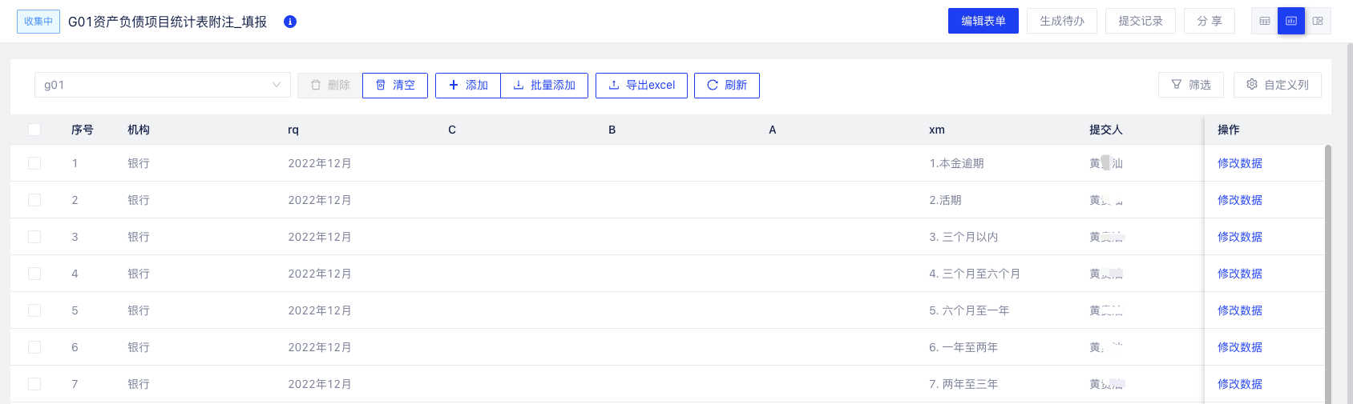Open 自定义列 custom columns settings
This screenshot has height=404, width=1353.
pyautogui.click(x=1277, y=85)
